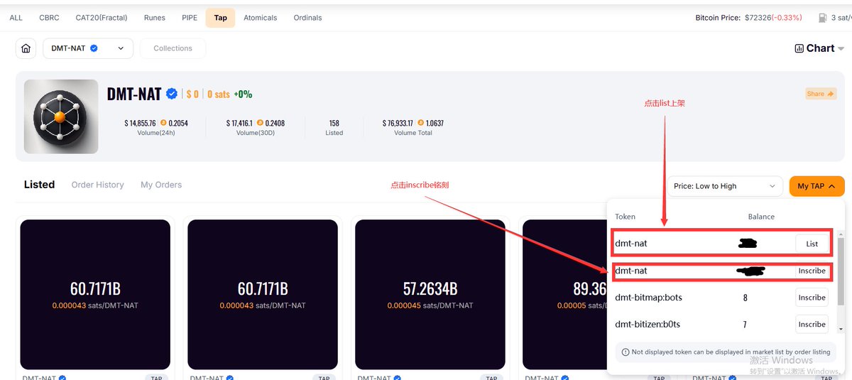Open the Chart icon
Viewport: 852px width, 380px height.
click(x=799, y=48)
